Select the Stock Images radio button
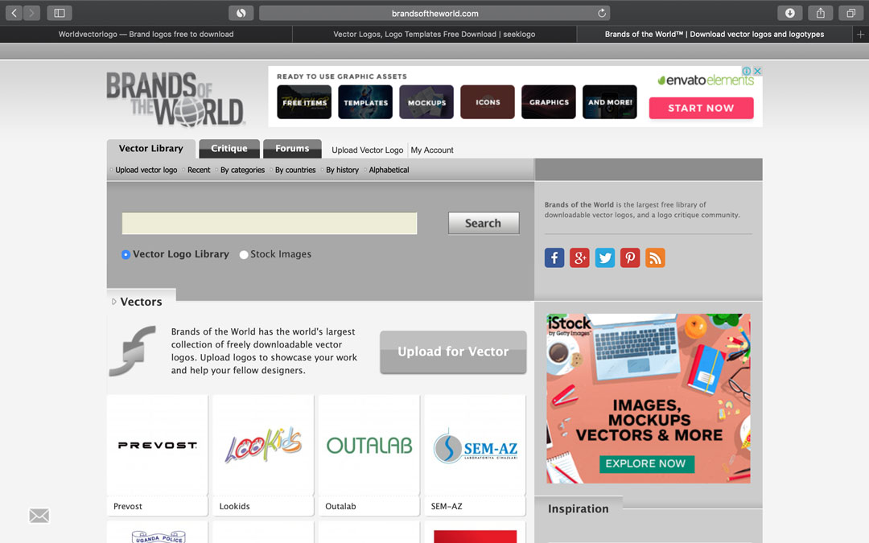The image size is (869, 543). 243,254
